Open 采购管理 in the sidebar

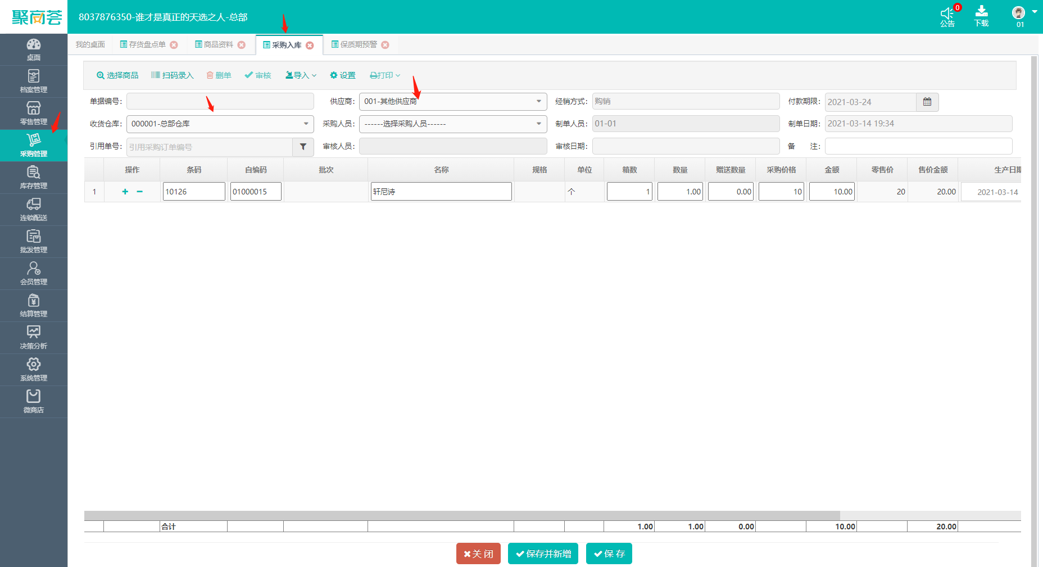point(34,146)
